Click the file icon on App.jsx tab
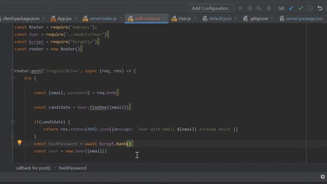Screen dimensions: 327x184 click(53, 19)
